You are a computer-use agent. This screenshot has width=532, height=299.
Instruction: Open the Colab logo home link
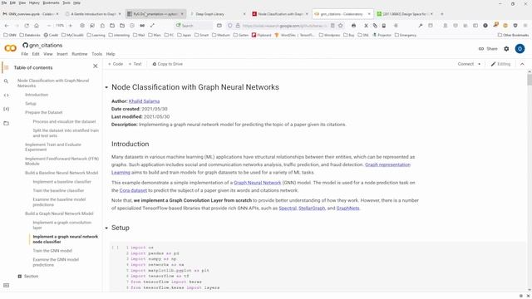pyautogui.click(x=10, y=48)
